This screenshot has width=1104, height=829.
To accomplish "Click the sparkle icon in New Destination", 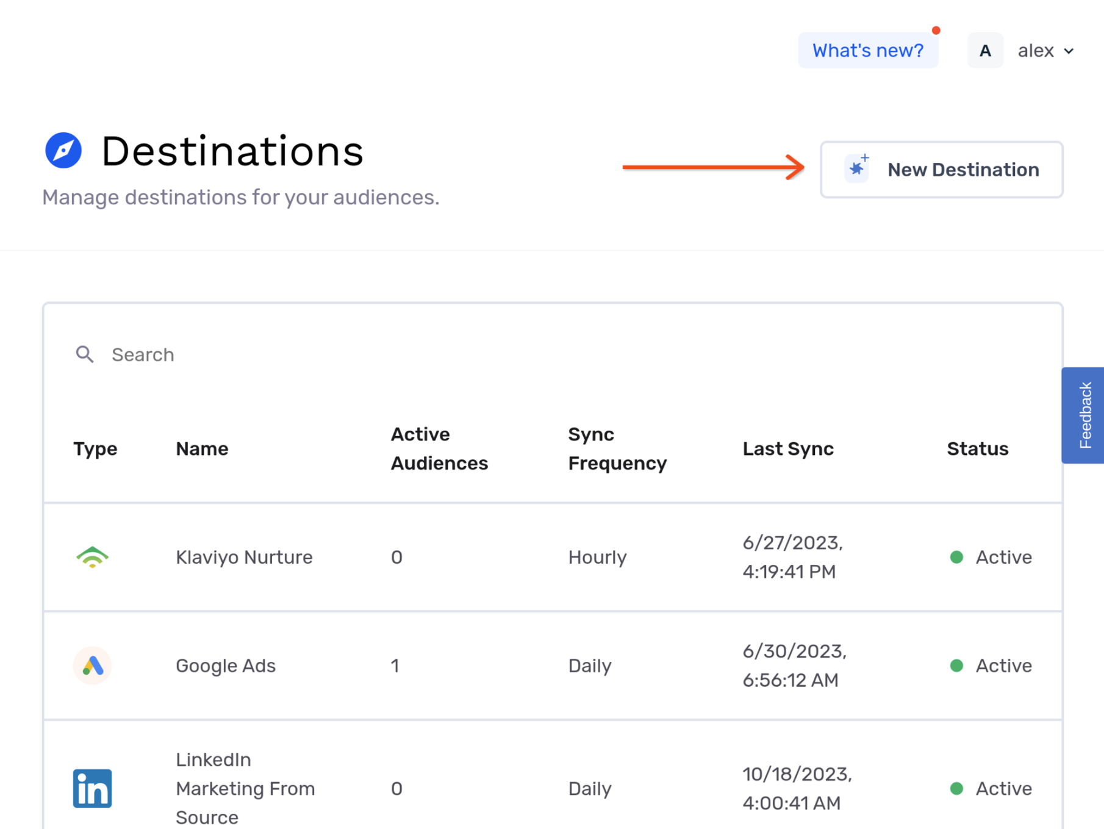I will coord(858,168).
